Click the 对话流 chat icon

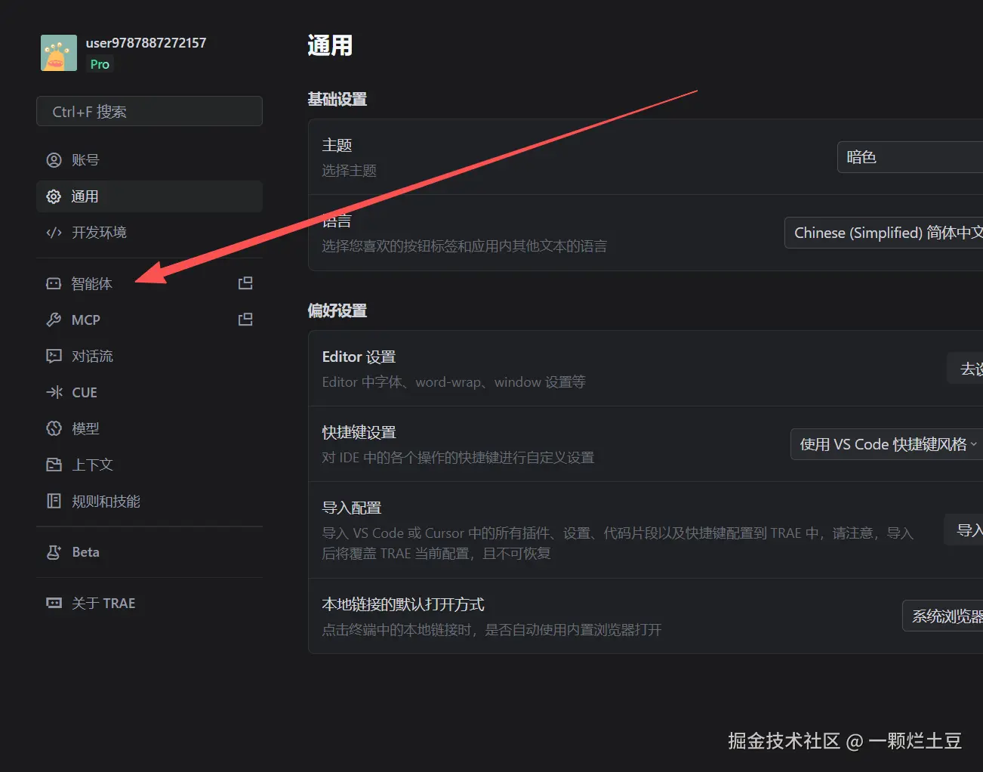click(x=54, y=357)
